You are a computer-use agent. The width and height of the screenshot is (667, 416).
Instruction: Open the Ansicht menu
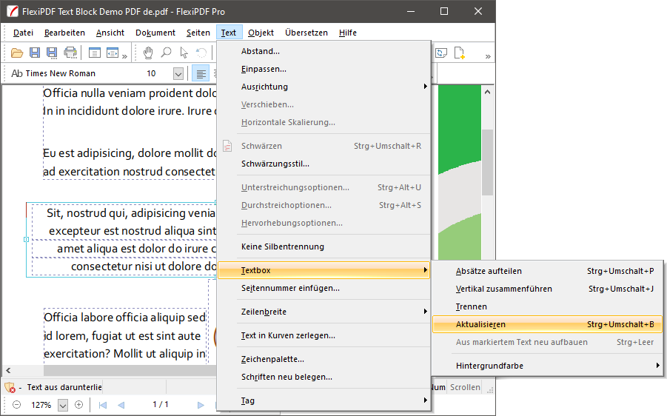point(110,33)
